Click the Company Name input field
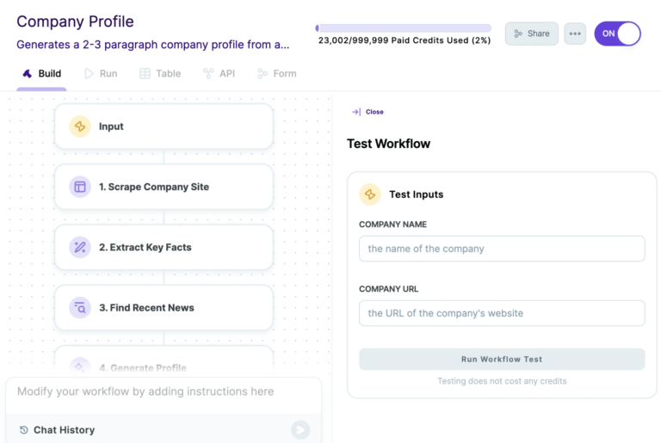The height and width of the screenshot is (443, 661). coord(502,249)
